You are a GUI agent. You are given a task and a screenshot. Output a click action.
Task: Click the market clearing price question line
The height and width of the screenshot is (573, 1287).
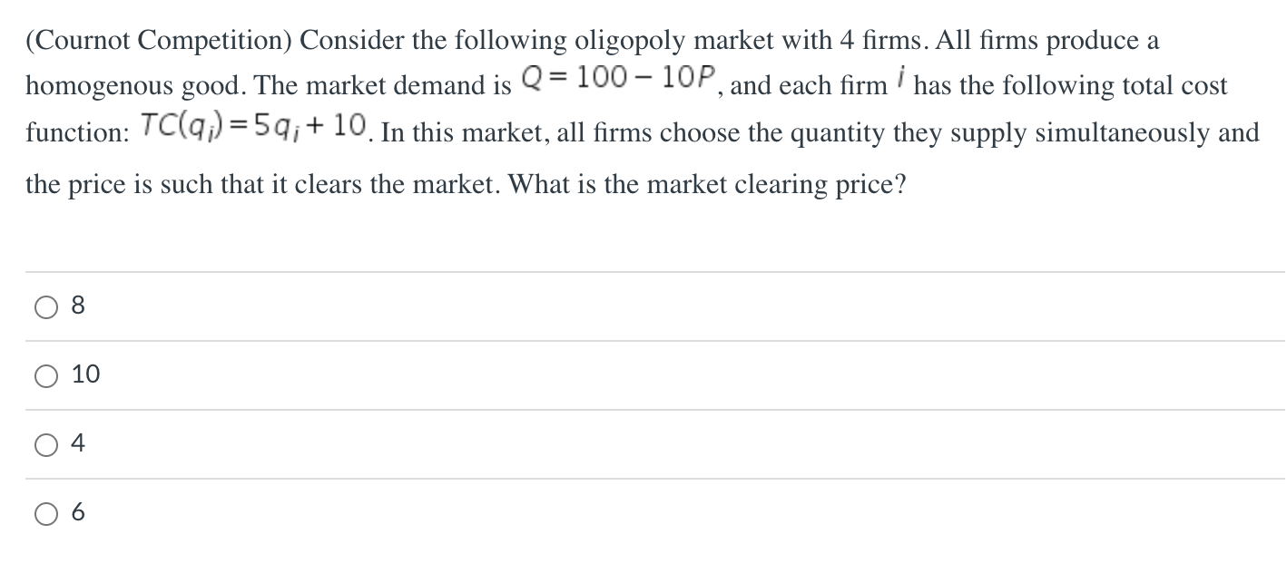point(465,184)
